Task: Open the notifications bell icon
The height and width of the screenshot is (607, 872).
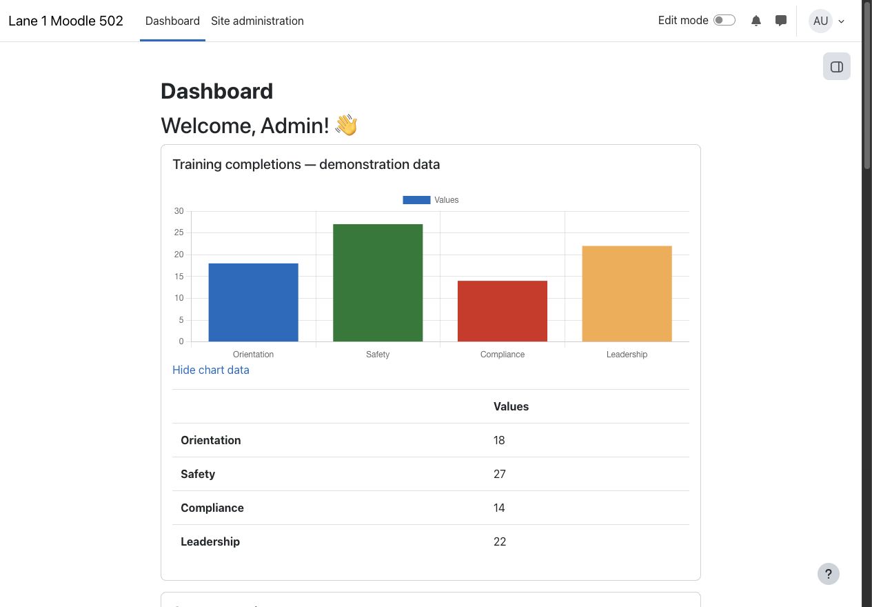Action: click(756, 21)
